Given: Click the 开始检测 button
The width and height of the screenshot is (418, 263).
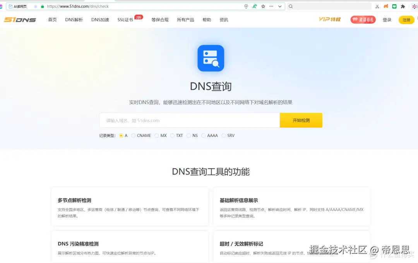Looking at the screenshot, I should click(x=301, y=120).
